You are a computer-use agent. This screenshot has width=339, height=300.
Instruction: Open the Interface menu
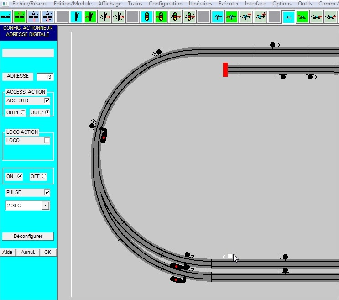coord(256,4)
